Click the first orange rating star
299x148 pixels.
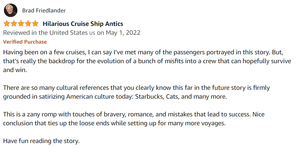coord(7,24)
